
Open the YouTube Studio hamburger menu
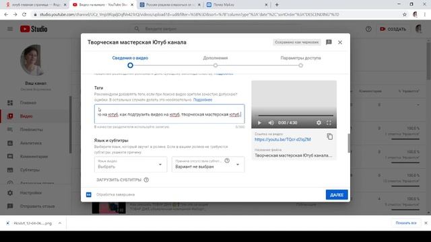[10, 29]
